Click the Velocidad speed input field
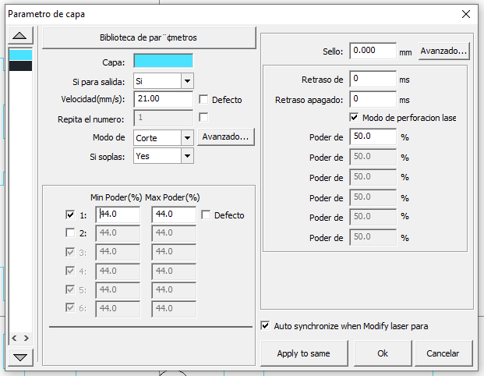Image resolution: width=484 pixels, height=376 pixels. pyautogui.click(x=163, y=99)
